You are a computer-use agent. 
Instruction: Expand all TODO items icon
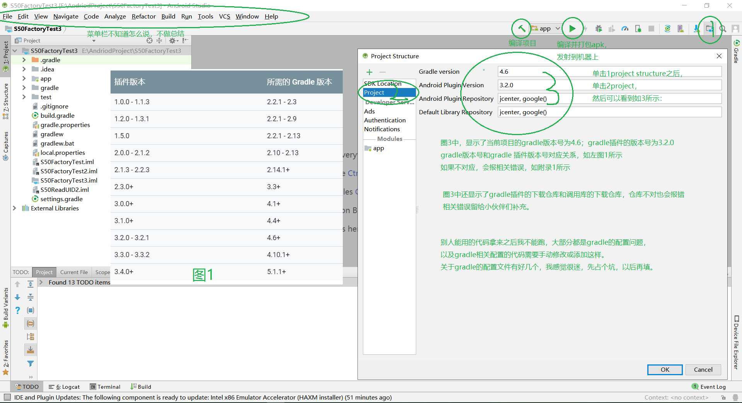click(x=31, y=284)
